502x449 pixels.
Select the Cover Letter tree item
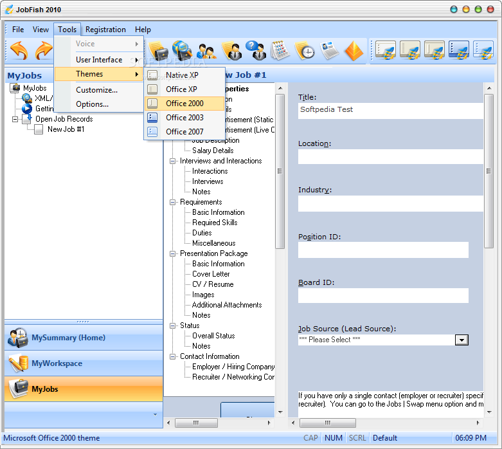click(x=211, y=274)
